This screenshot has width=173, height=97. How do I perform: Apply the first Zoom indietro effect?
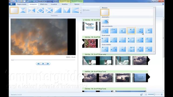coord(105,49)
